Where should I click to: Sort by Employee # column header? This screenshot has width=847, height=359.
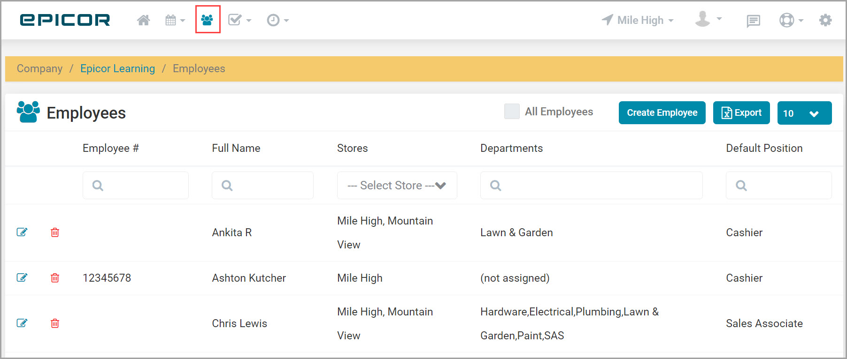click(x=111, y=148)
